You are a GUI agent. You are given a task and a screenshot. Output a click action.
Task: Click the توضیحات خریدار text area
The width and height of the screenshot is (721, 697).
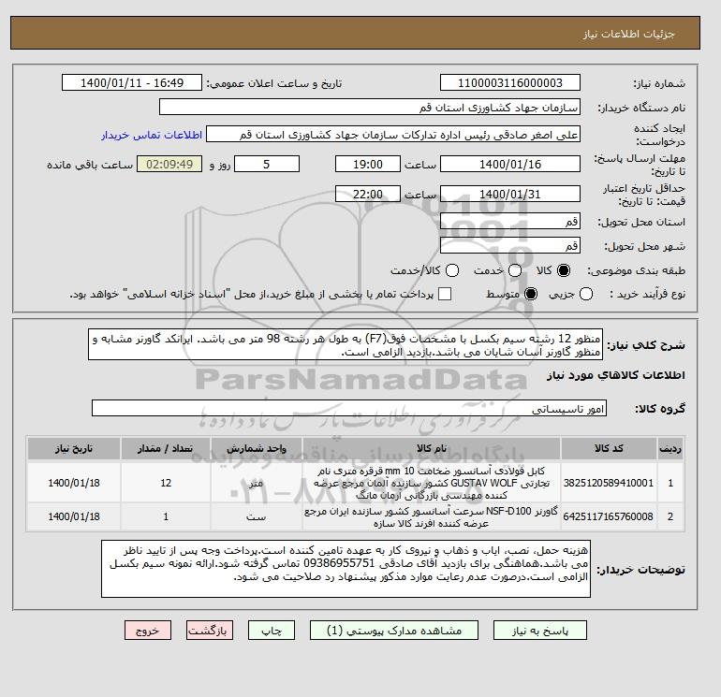346,569
